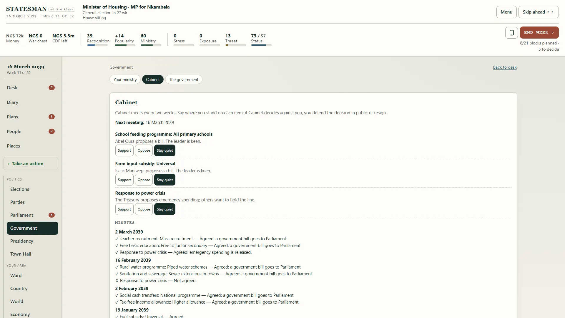Go to Parliament under Politics
The image size is (565, 318).
(x=32, y=215)
